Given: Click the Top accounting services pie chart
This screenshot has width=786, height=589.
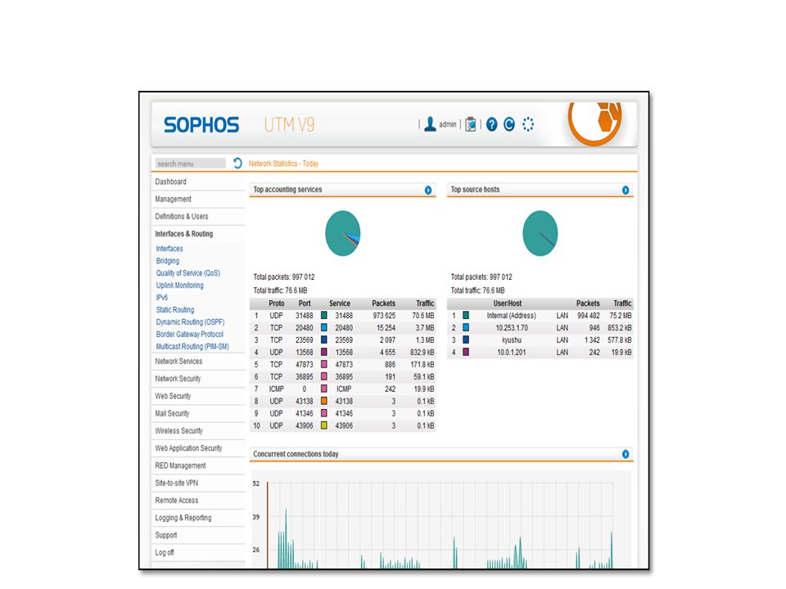Looking at the screenshot, I should click(343, 233).
